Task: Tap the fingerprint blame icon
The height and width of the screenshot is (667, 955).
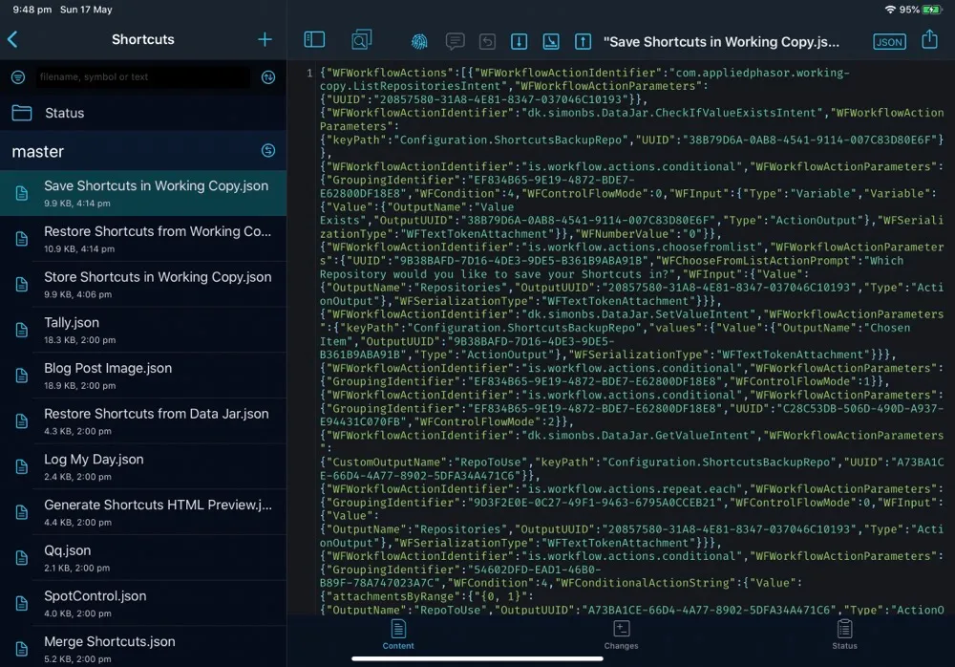Action: coord(419,41)
